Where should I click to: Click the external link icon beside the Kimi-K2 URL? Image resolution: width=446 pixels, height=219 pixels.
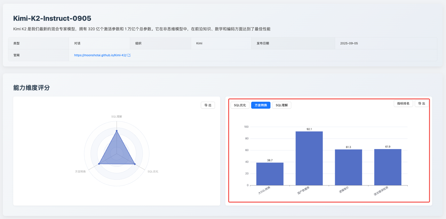coord(129,55)
